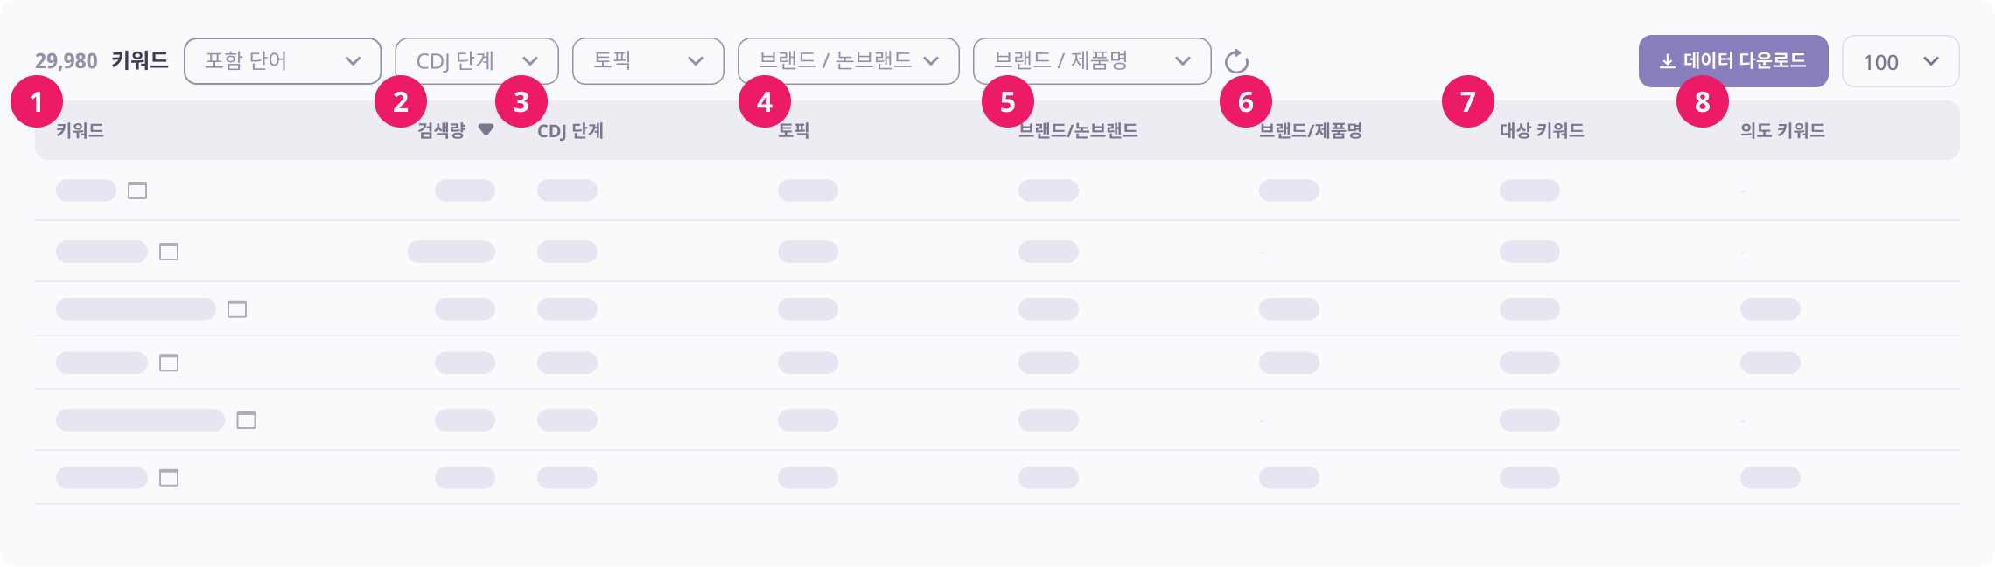Click sort arrow next to 검색량
The height and width of the screenshot is (567, 1995).
point(486,130)
